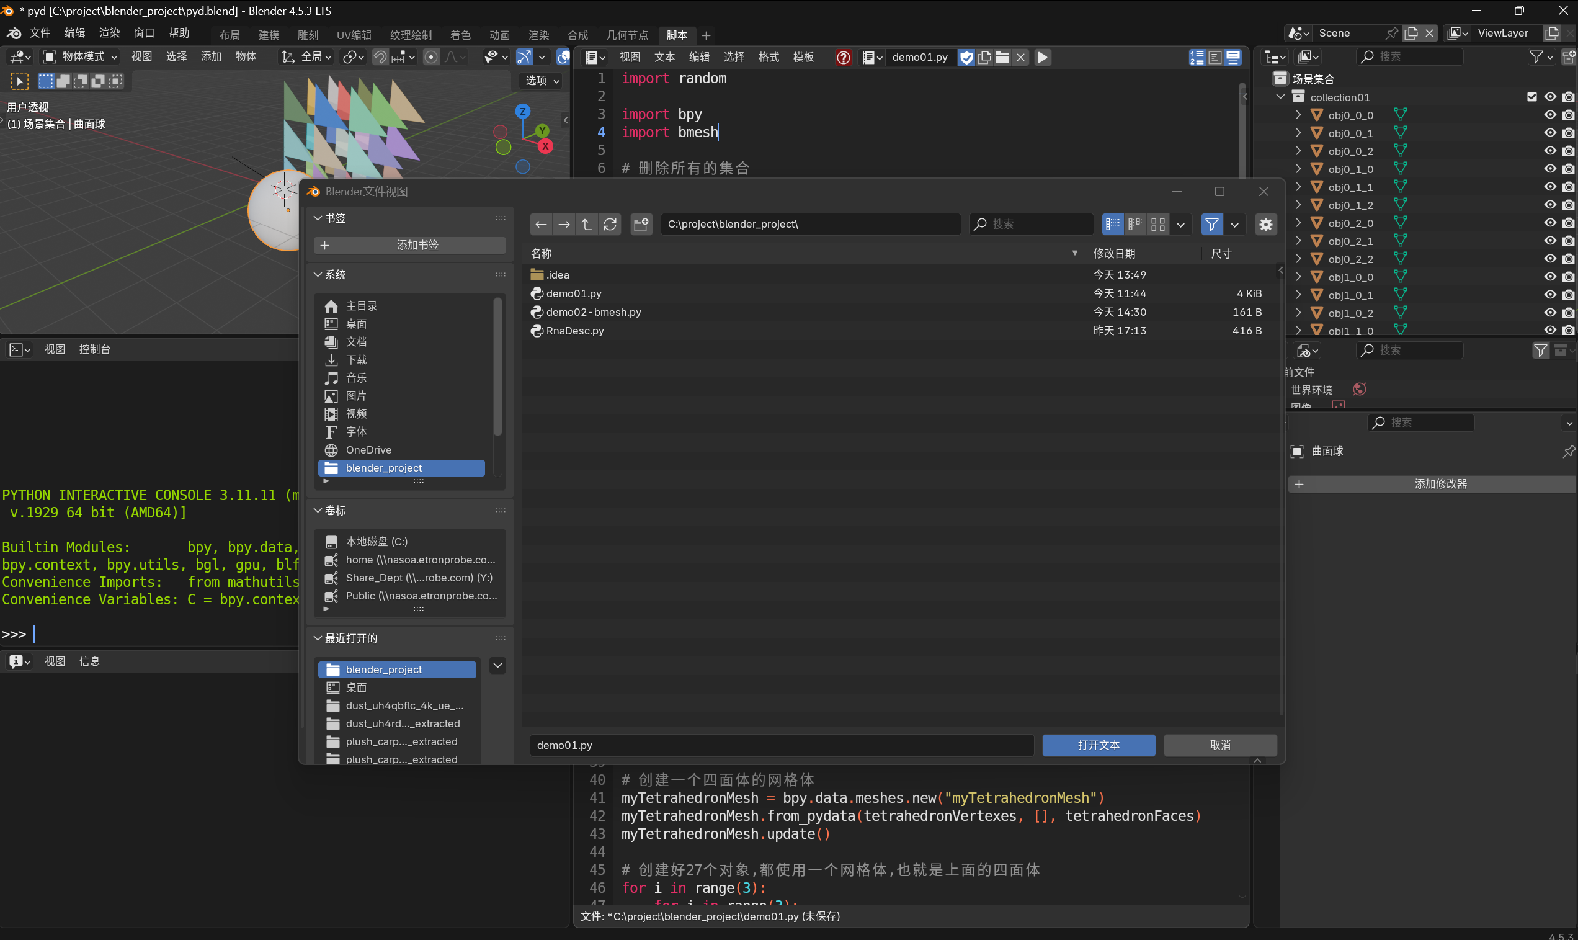Toggle the file filter in the file browser
Screen dimensions: 1578x940
click(x=1211, y=224)
